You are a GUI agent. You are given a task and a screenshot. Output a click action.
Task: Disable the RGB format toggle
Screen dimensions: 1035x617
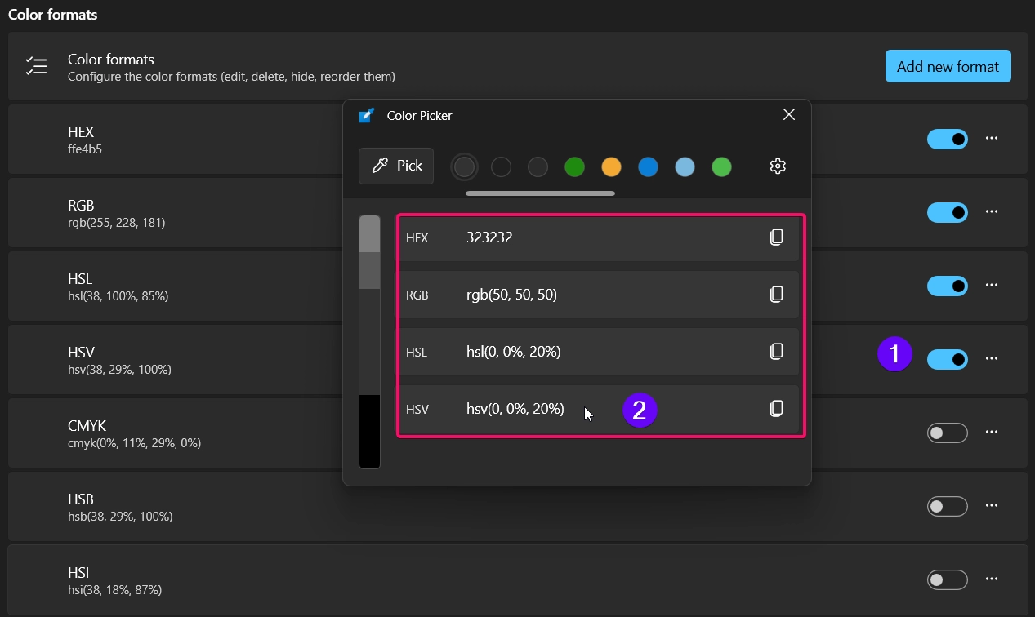tap(948, 213)
